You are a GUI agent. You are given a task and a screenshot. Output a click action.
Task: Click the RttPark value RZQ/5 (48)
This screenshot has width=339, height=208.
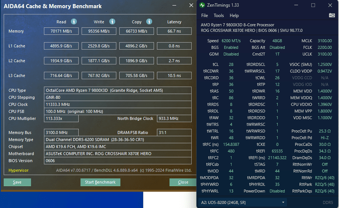325,185
